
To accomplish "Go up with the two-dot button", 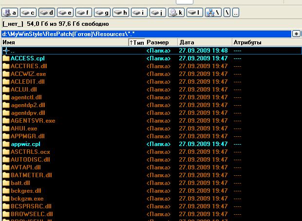I will point(236,13).
